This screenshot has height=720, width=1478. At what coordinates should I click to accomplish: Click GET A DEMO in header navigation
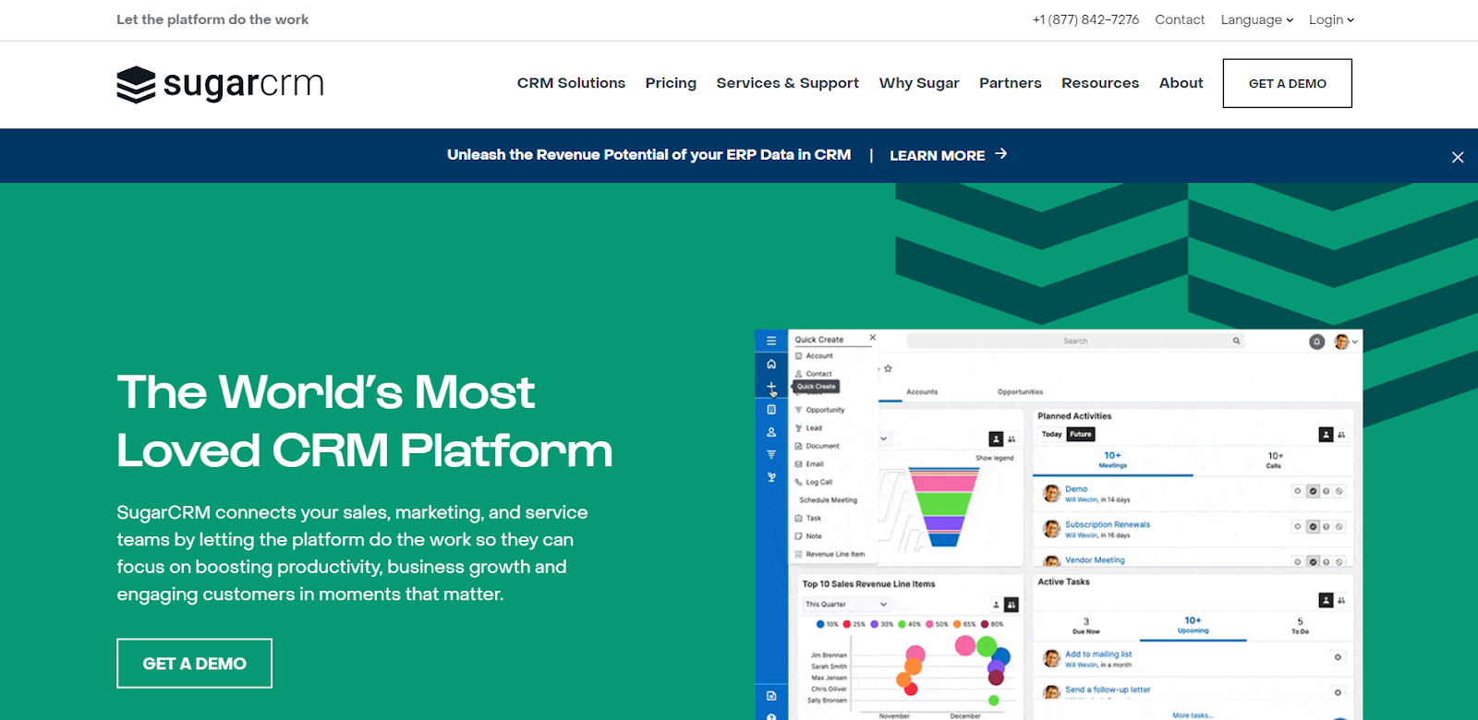[1288, 83]
